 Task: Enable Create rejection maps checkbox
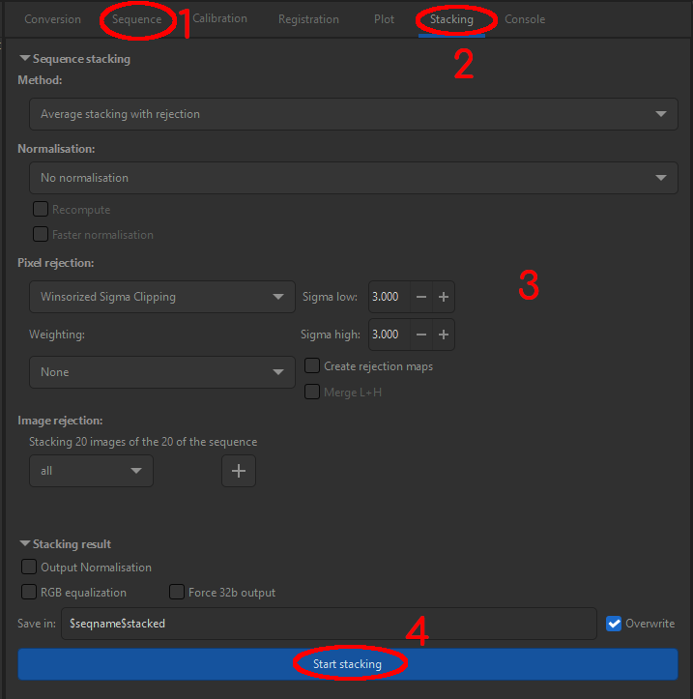pos(313,366)
